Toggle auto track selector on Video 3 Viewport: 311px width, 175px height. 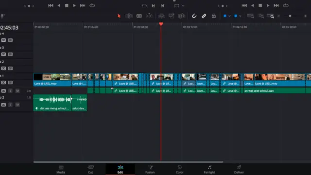(x=3, y=54)
